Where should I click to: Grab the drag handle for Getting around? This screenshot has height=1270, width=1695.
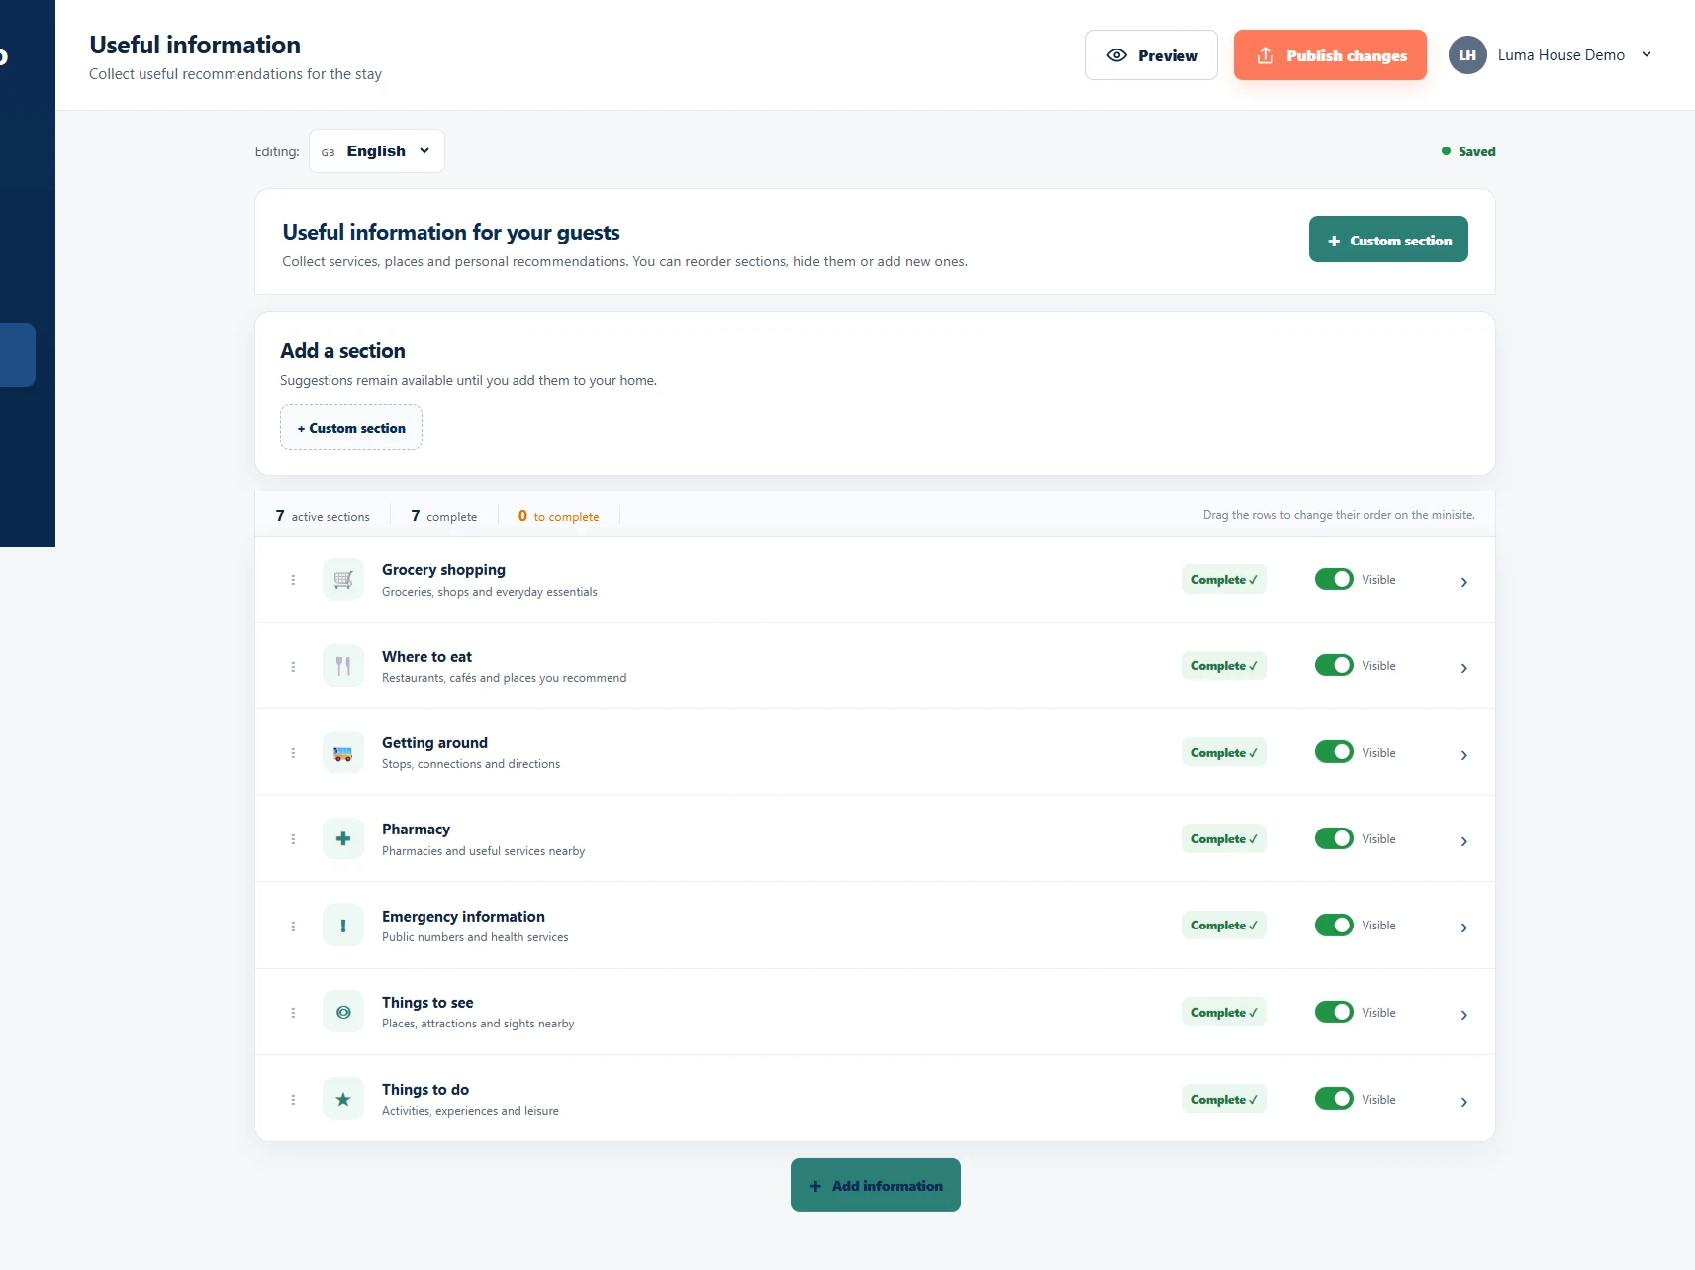pos(293,753)
